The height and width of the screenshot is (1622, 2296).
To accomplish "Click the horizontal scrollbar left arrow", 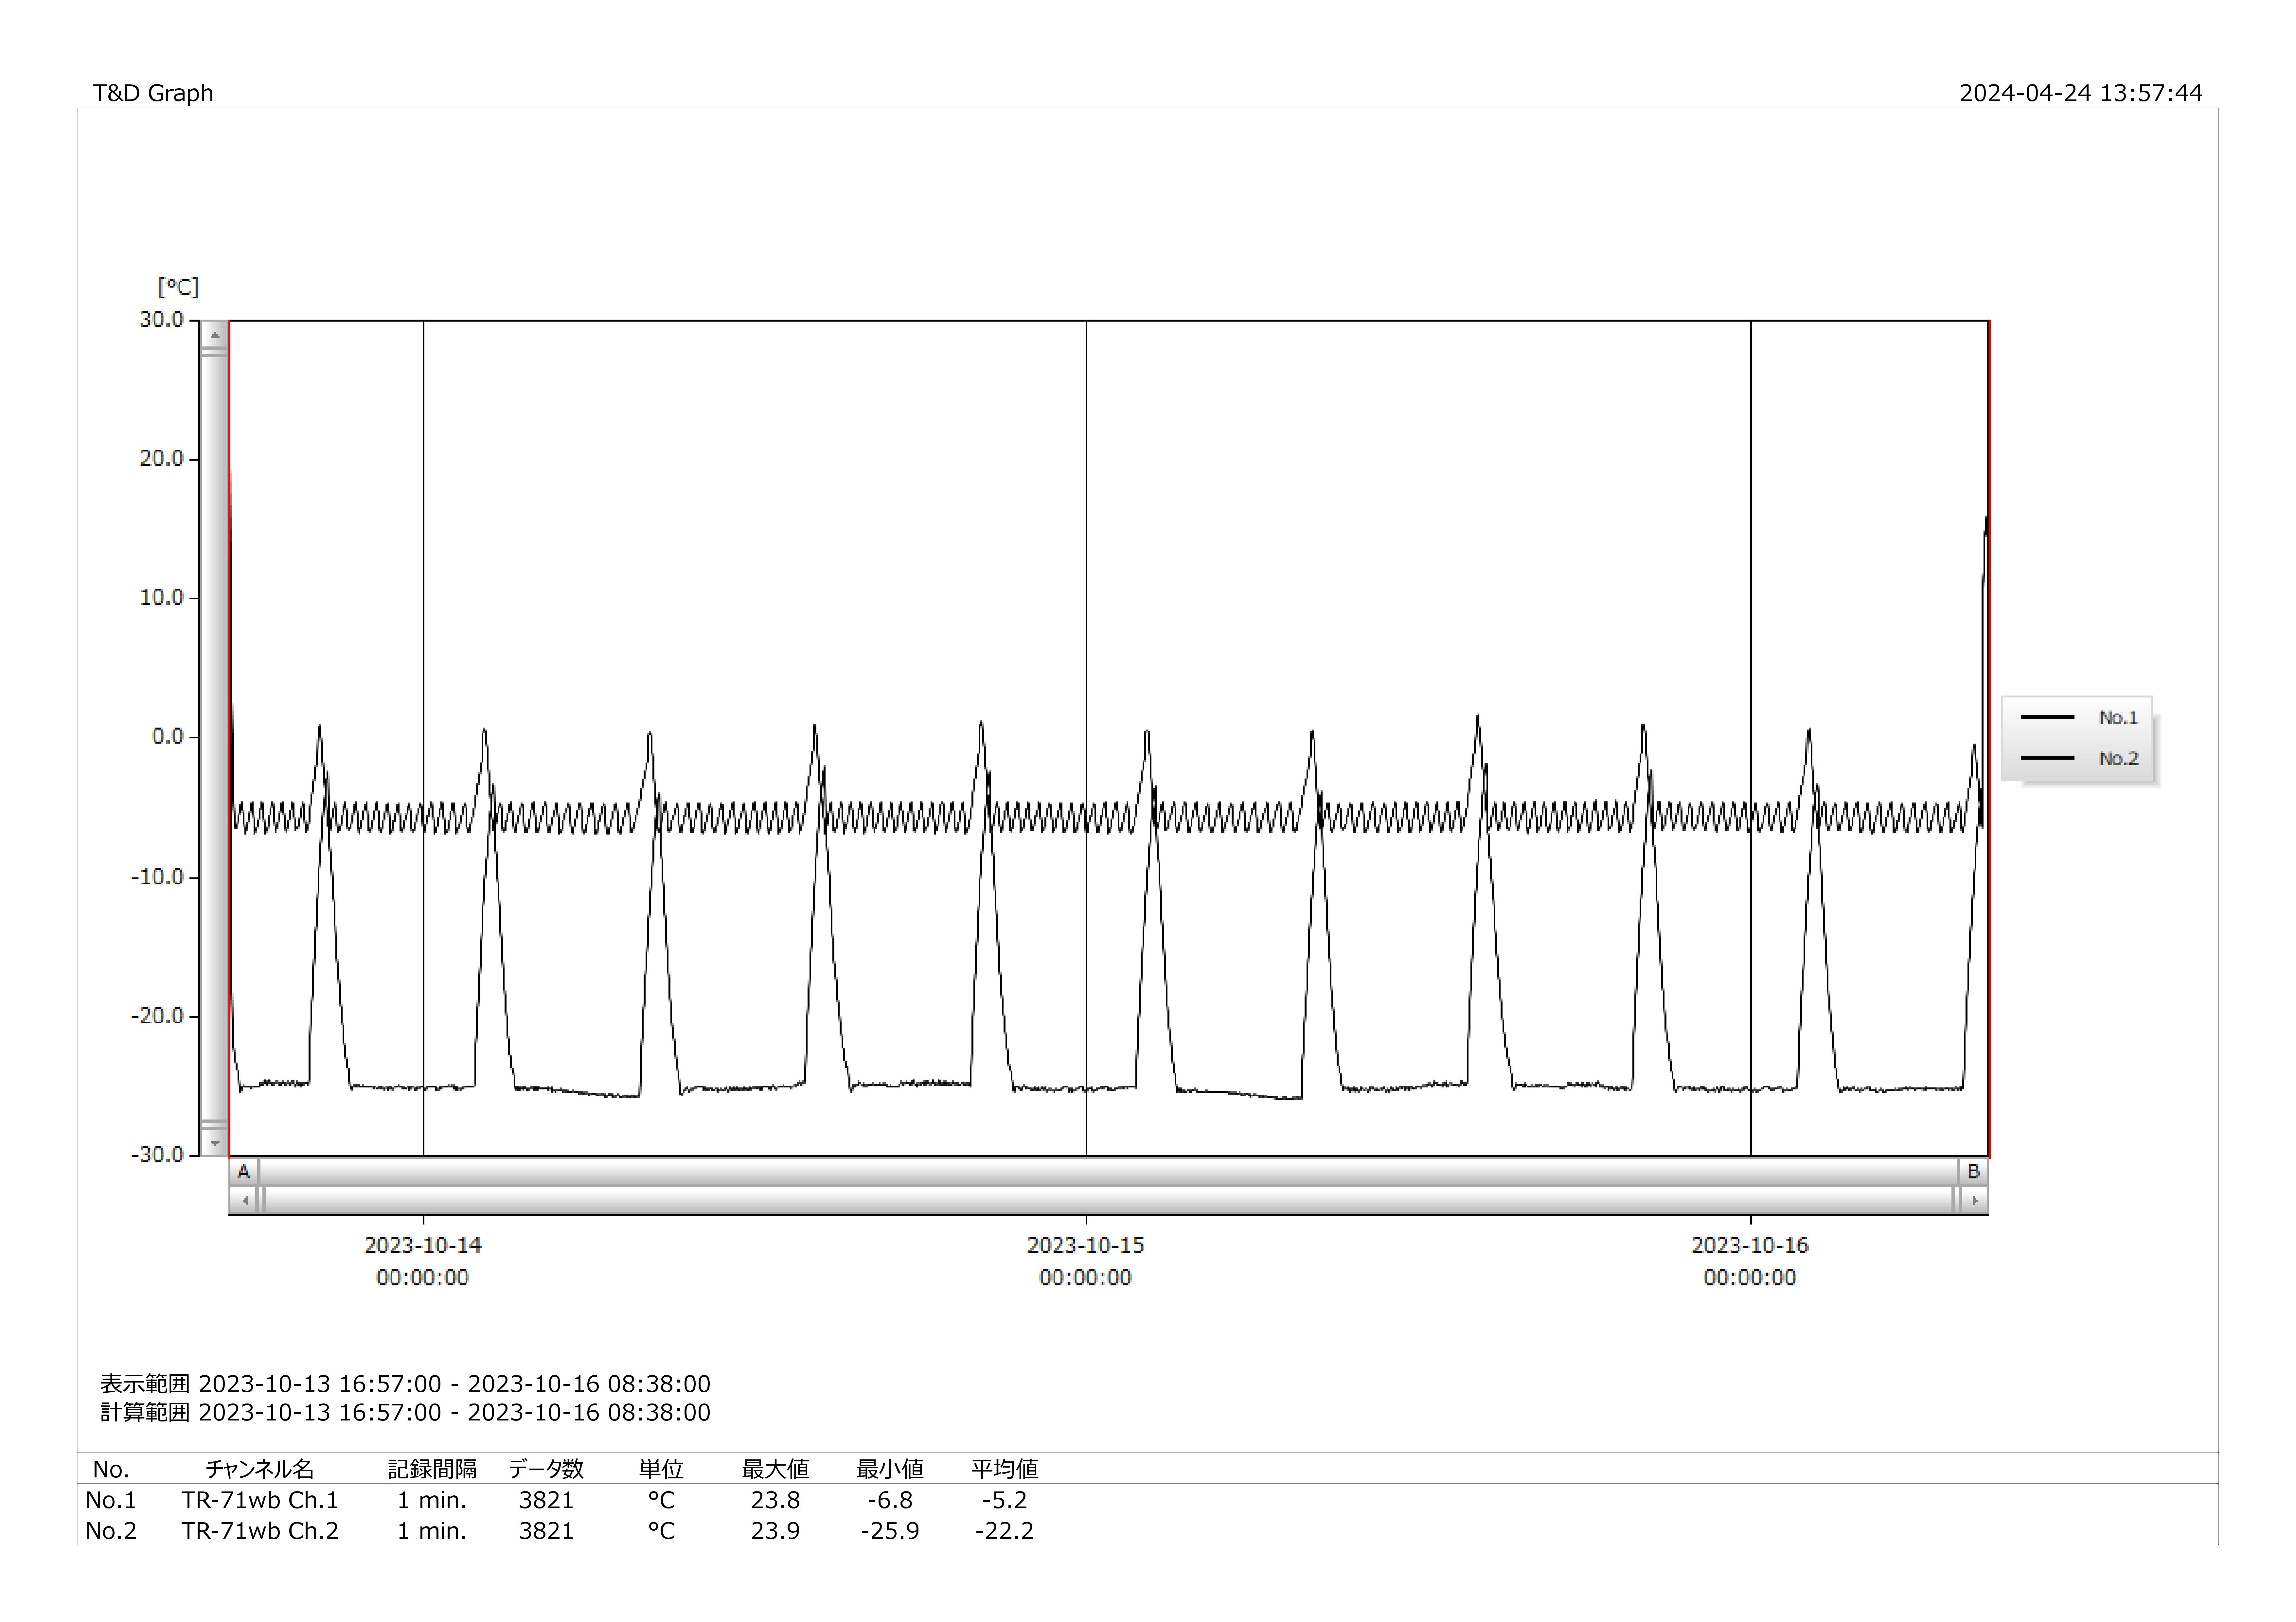I will [x=244, y=1200].
